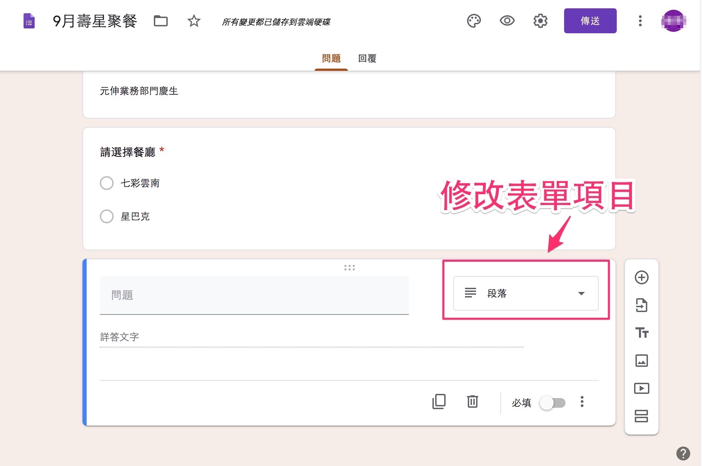
Task: Click the 問題 title input field
Action: [x=254, y=295]
